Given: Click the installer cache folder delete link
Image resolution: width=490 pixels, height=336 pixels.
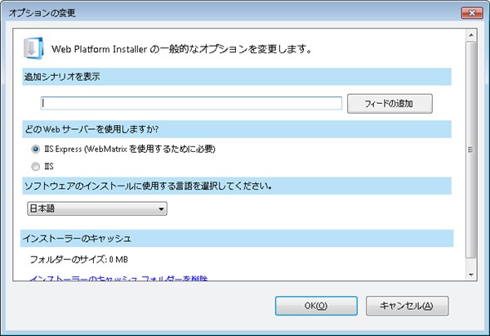Looking at the screenshot, I should (118, 278).
